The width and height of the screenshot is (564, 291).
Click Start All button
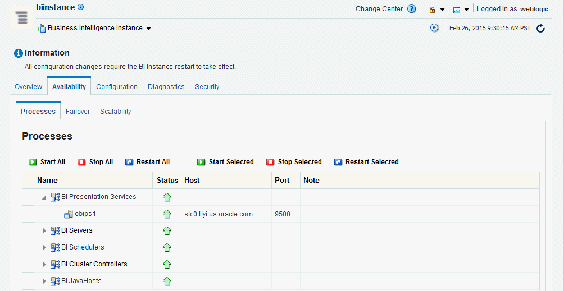(x=47, y=162)
